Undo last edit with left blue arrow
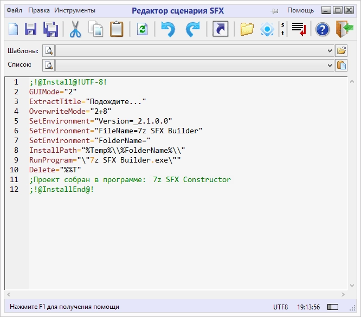The width and height of the screenshot is (361, 317). [x=168, y=29]
